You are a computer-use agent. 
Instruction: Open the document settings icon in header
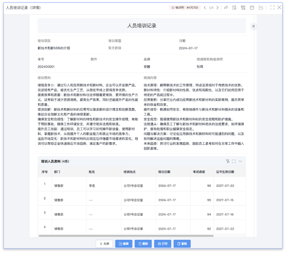coord(235,8)
